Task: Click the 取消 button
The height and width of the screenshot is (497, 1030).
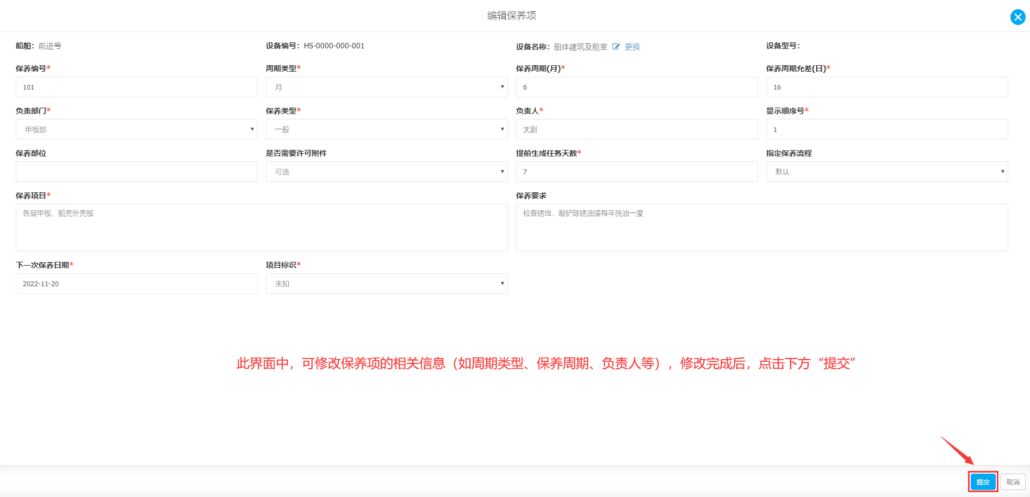Action: pyautogui.click(x=1013, y=482)
